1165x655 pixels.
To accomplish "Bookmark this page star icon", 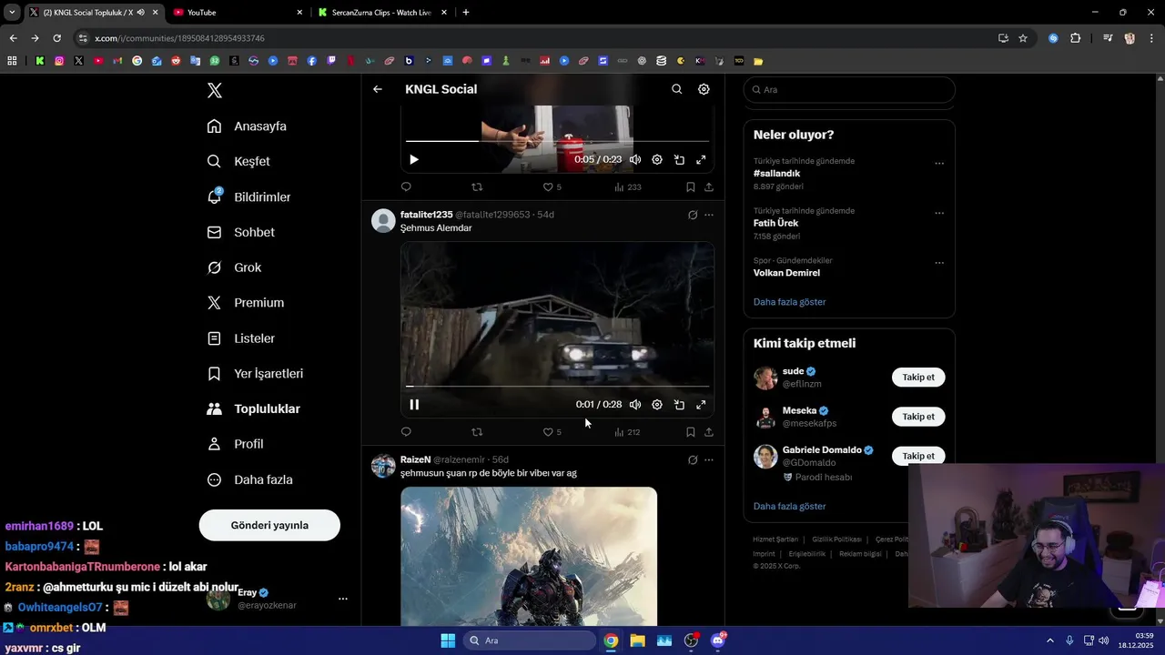I will coord(1023,38).
